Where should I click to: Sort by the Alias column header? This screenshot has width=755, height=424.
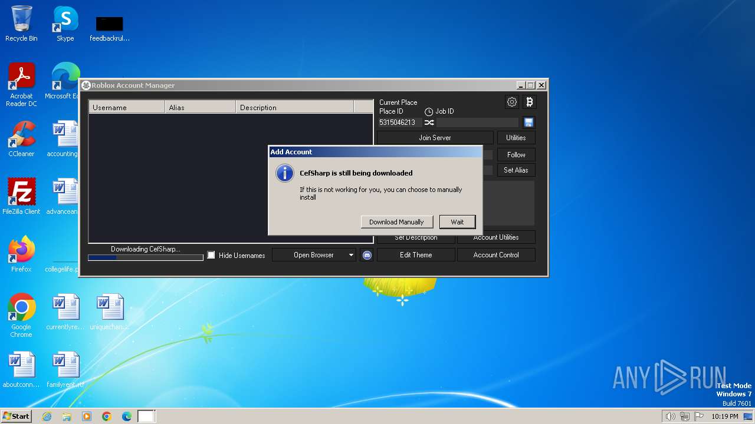pos(201,107)
